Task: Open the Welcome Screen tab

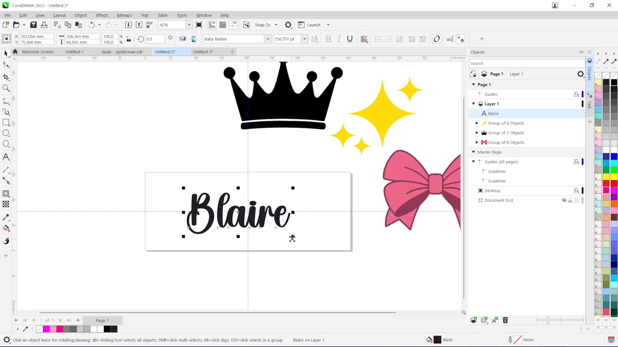Action: pos(37,52)
